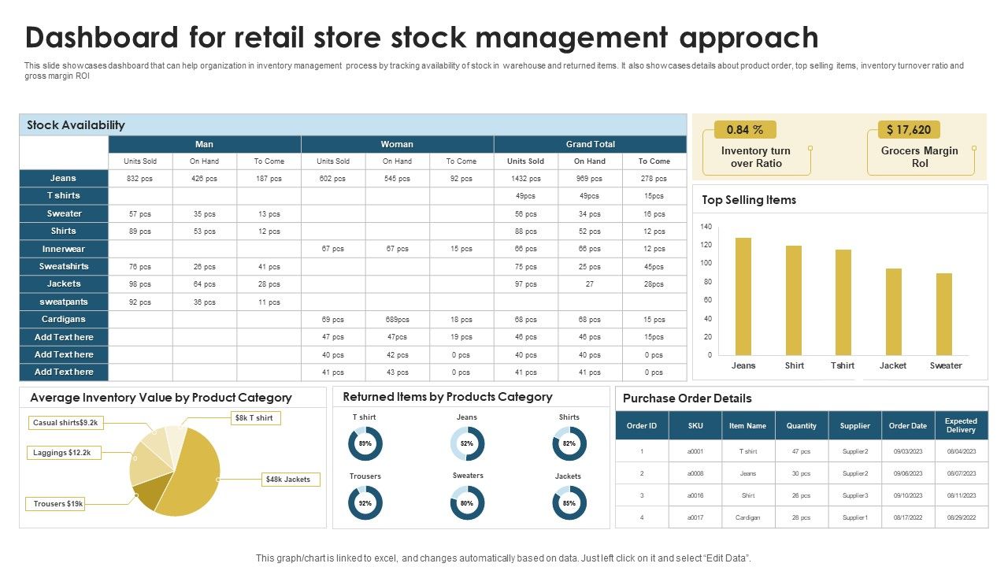Click the 'sweatpants' row header
This screenshot has height=567, width=1008.
[64, 302]
